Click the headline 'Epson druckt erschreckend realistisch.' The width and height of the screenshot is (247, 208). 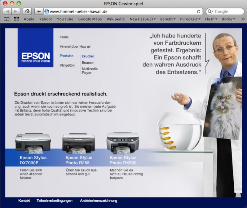tap(61, 94)
